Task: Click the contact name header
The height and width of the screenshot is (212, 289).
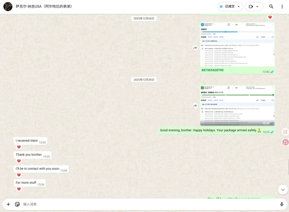Action: point(44,6)
